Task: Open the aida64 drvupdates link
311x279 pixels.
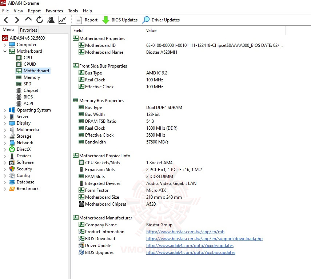Action: click(x=190, y=246)
